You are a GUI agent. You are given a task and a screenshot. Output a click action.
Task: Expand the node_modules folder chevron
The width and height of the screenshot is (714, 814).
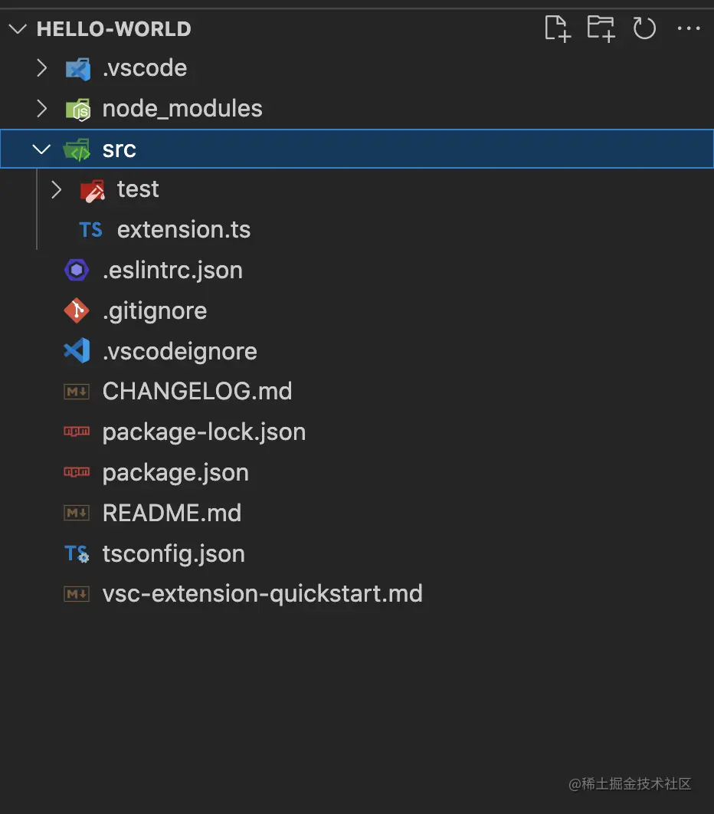pos(42,109)
